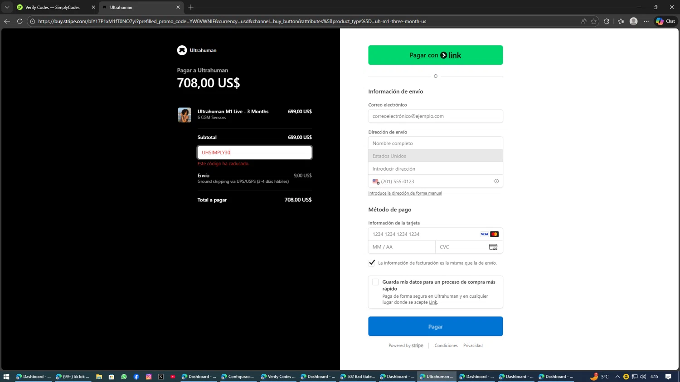Open Facebook from the taskbar
The height and width of the screenshot is (382, 680).
pos(136,377)
